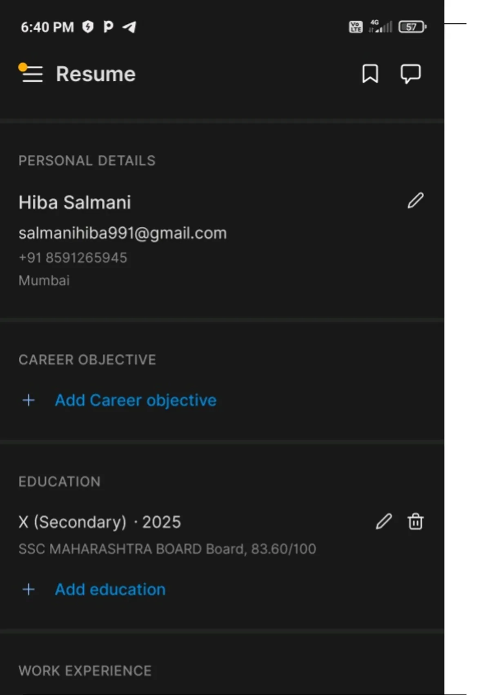Tap the Work Experience section heading
This screenshot has height=695, width=490.
click(x=85, y=671)
